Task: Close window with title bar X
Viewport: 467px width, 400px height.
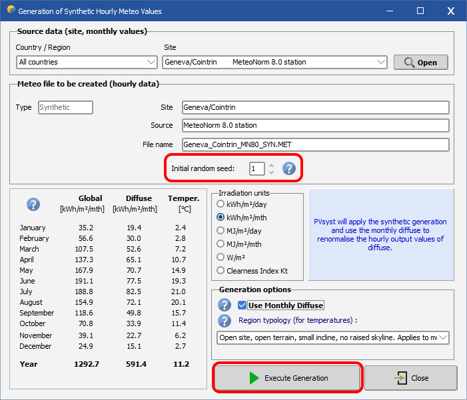Action: pos(450,11)
